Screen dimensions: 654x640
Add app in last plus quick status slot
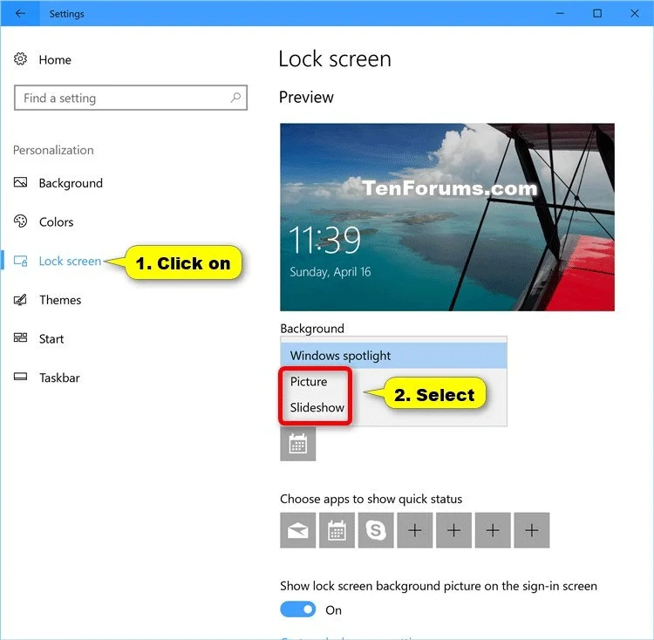click(532, 530)
